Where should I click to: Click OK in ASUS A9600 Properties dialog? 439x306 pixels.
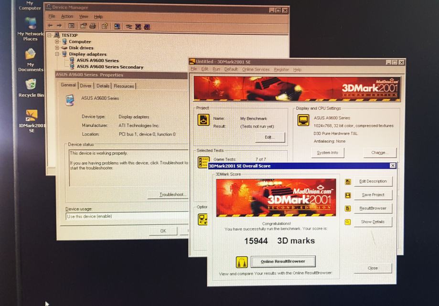pos(163,231)
